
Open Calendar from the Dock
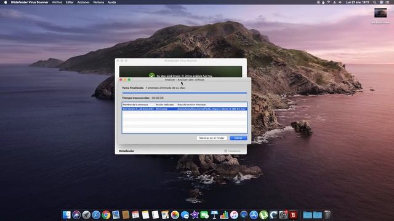(x=135, y=215)
